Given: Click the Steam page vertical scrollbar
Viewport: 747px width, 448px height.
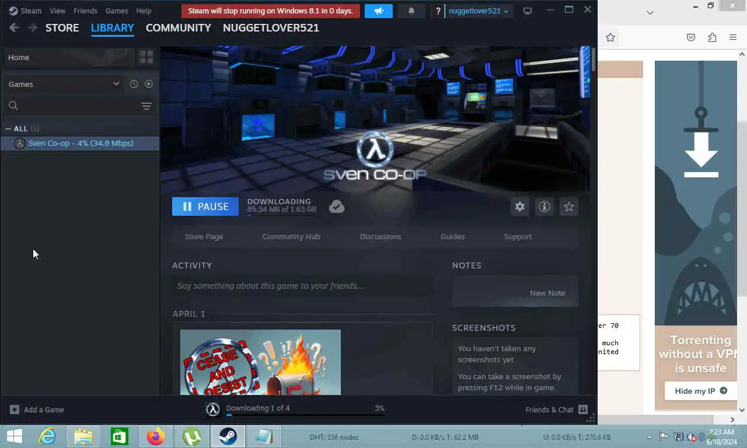Looking at the screenshot, I should [x=593, y=60].
